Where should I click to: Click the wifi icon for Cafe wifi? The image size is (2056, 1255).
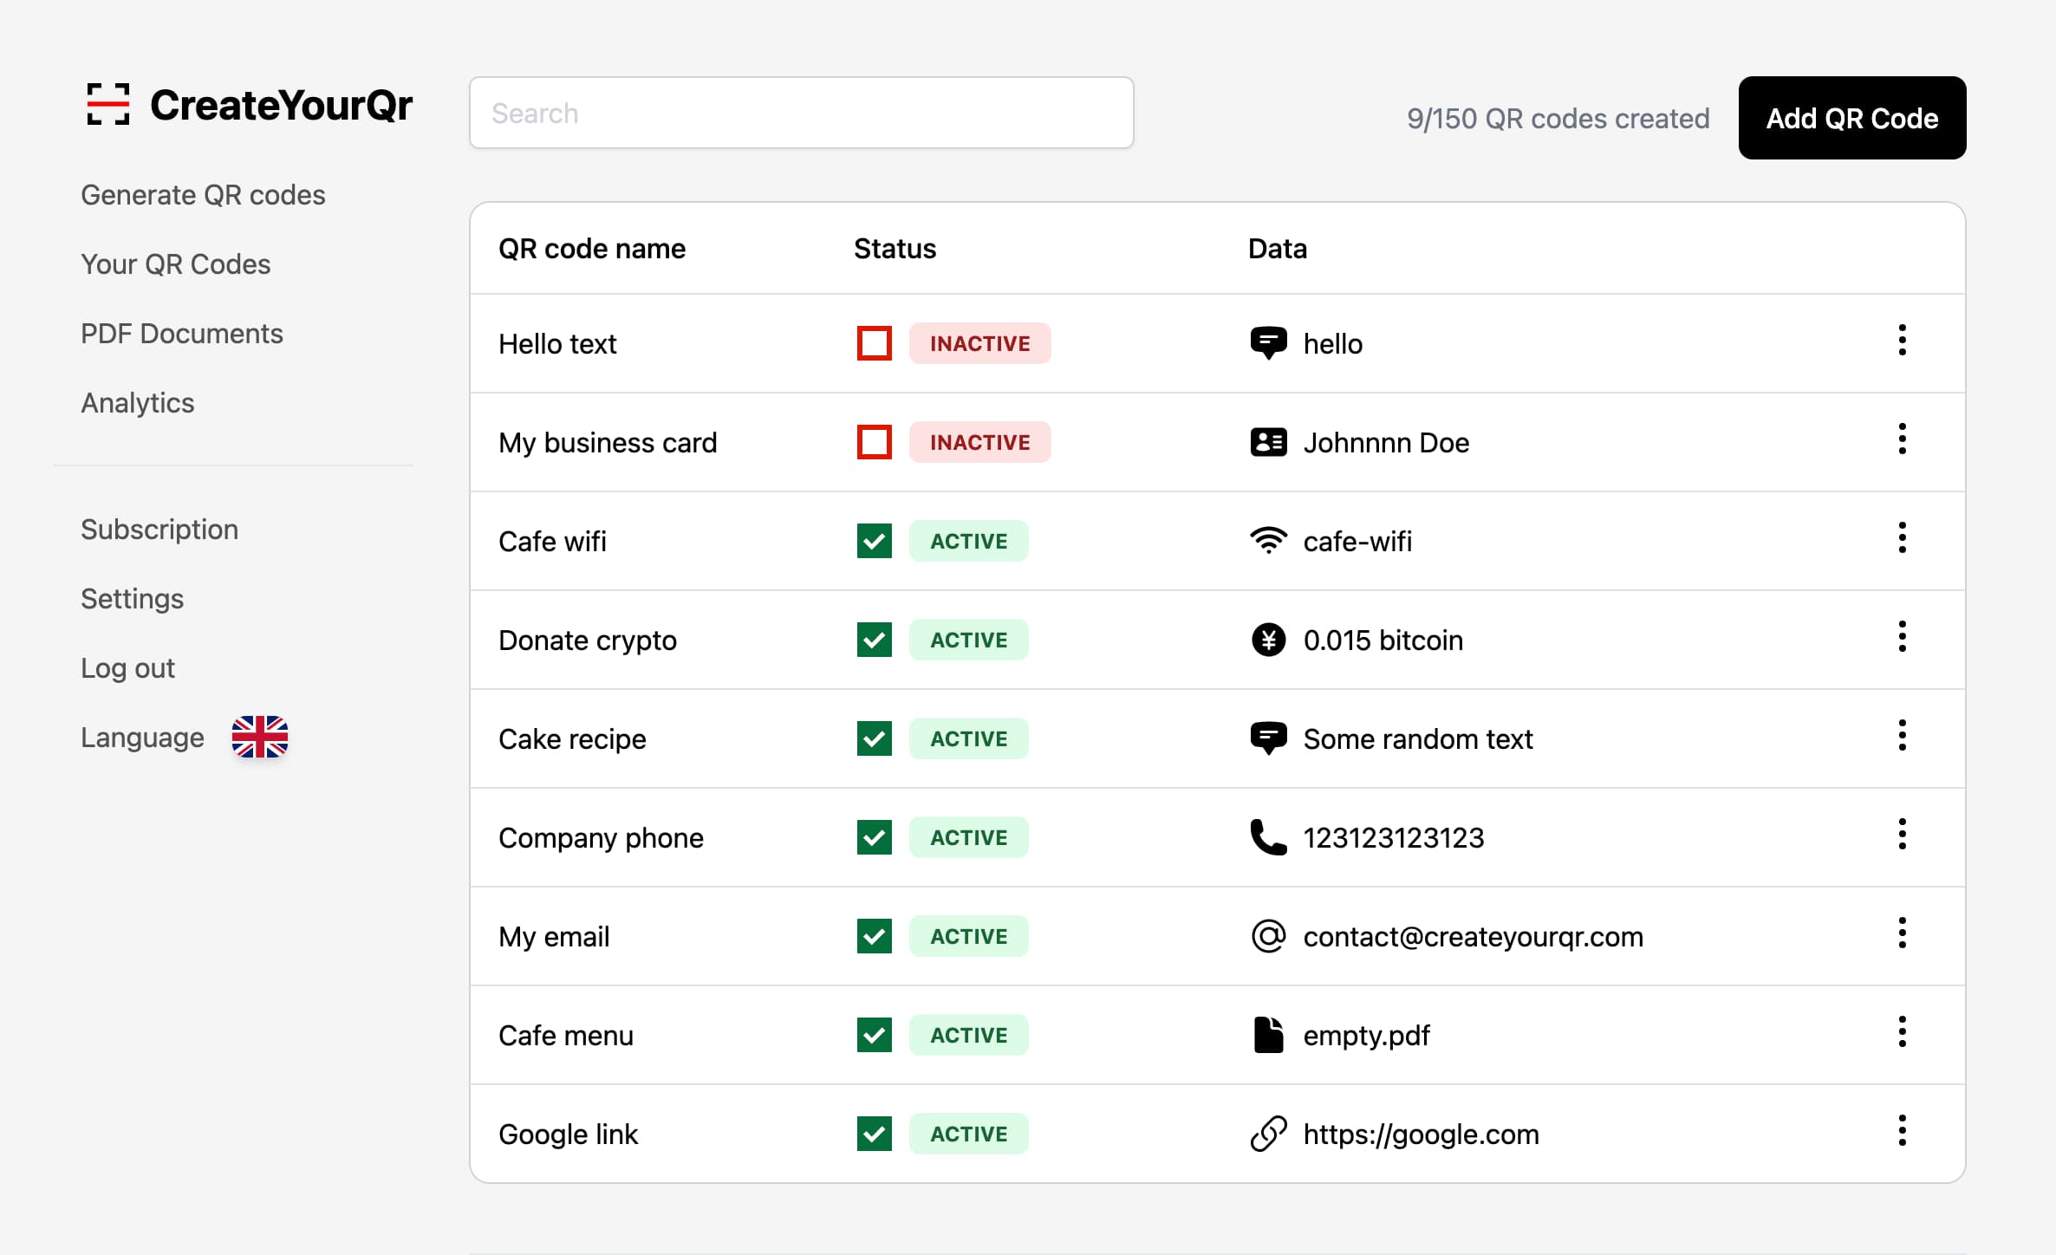(x=1267, y=542)
